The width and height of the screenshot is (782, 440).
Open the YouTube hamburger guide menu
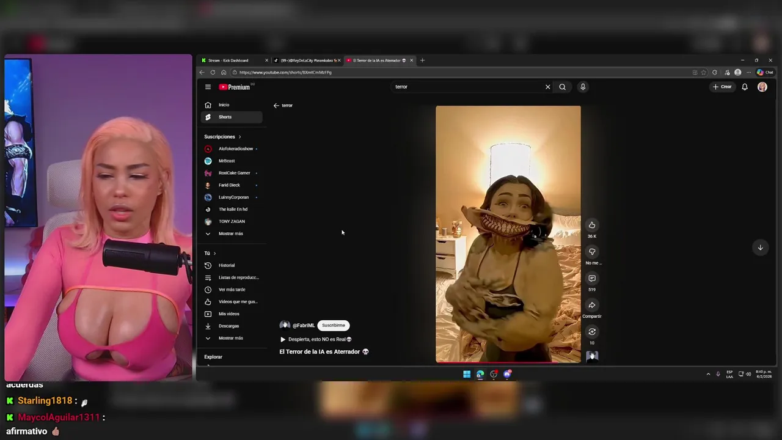click(x=208, y=87)
